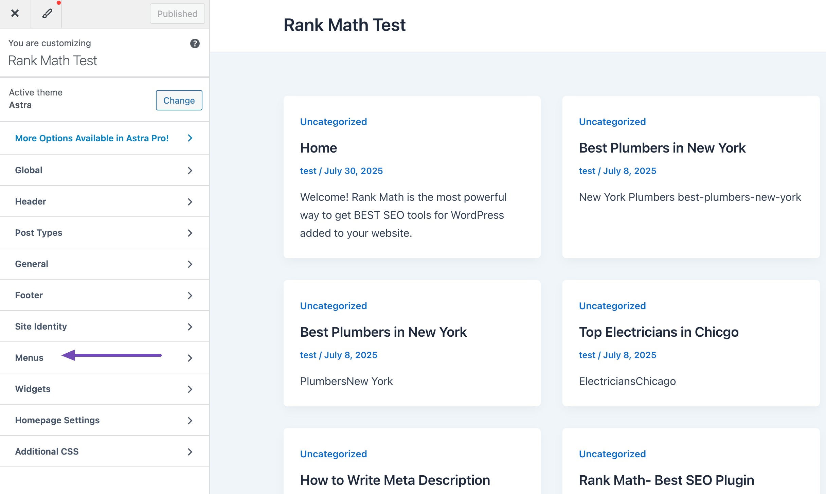
Task: Open the paintbrush styling icon
Action: [x=47, y=14]
